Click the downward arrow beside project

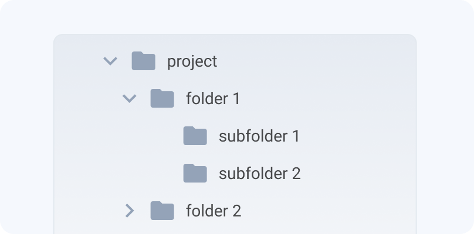(x=110, y=61)
